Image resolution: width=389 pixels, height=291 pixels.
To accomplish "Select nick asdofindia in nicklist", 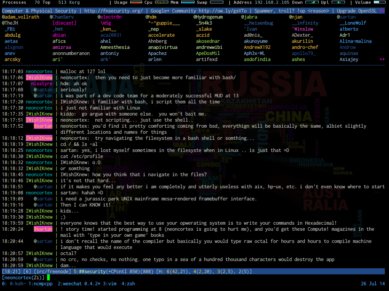I will [x=257, y=59].
